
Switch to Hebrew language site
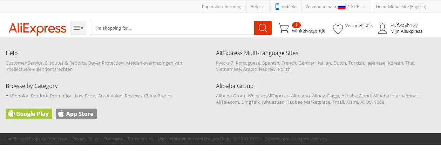coord(267,69)
